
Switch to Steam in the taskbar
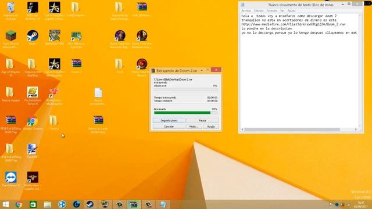[90, 204]
